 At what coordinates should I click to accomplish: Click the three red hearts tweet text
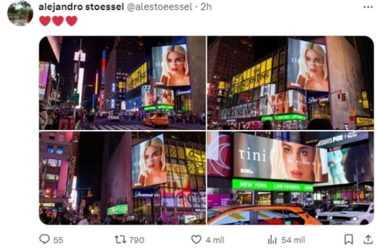(x=58, y=21)
